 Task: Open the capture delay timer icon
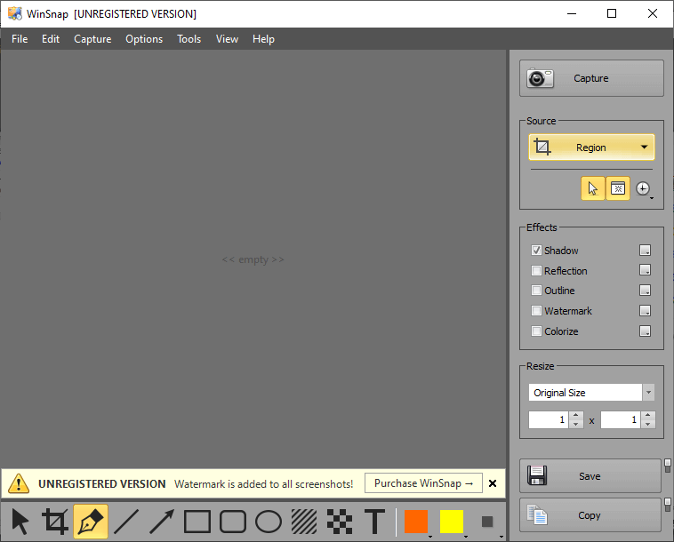(x=643, y=188)
